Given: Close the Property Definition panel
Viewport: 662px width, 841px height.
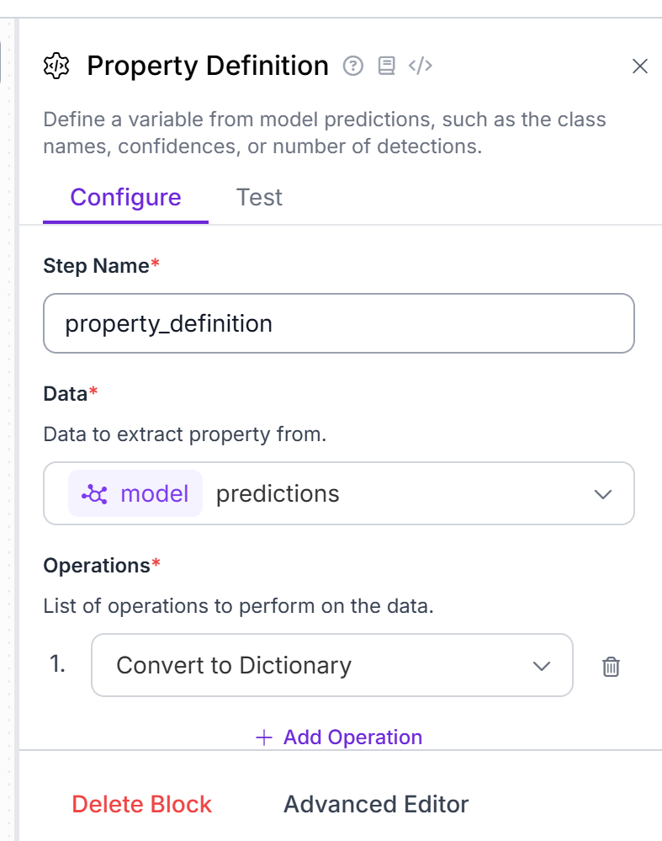Looking at the screenshot, I should click(640, 66).
